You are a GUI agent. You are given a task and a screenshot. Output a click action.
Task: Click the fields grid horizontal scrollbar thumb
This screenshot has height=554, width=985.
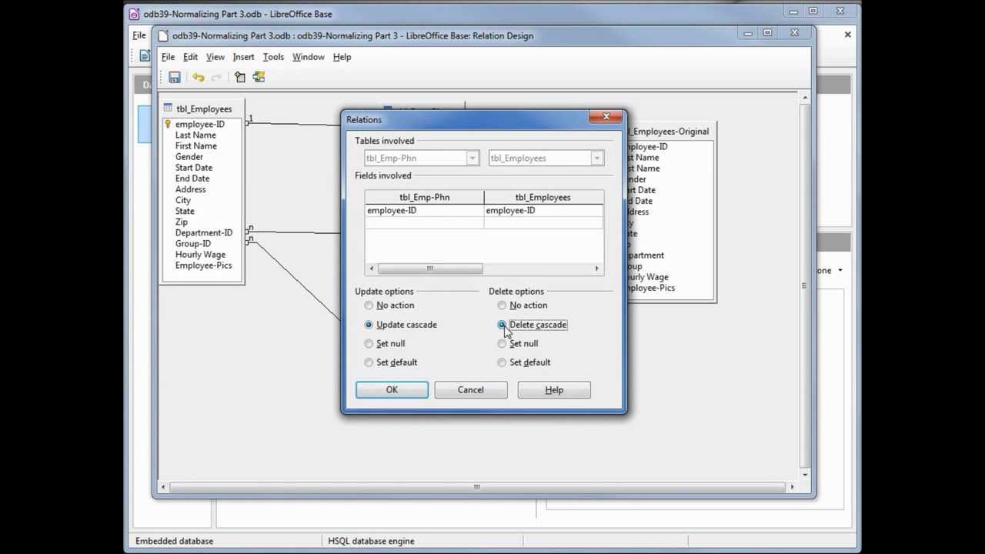[x=430, y=269]
